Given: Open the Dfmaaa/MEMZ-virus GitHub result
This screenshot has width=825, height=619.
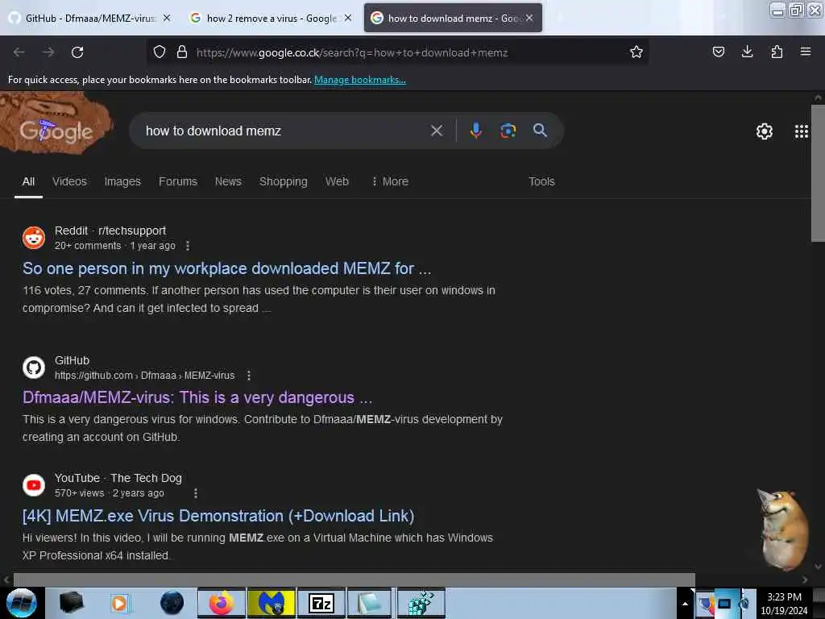Looking at the screenshot, I should click(197, 397).
